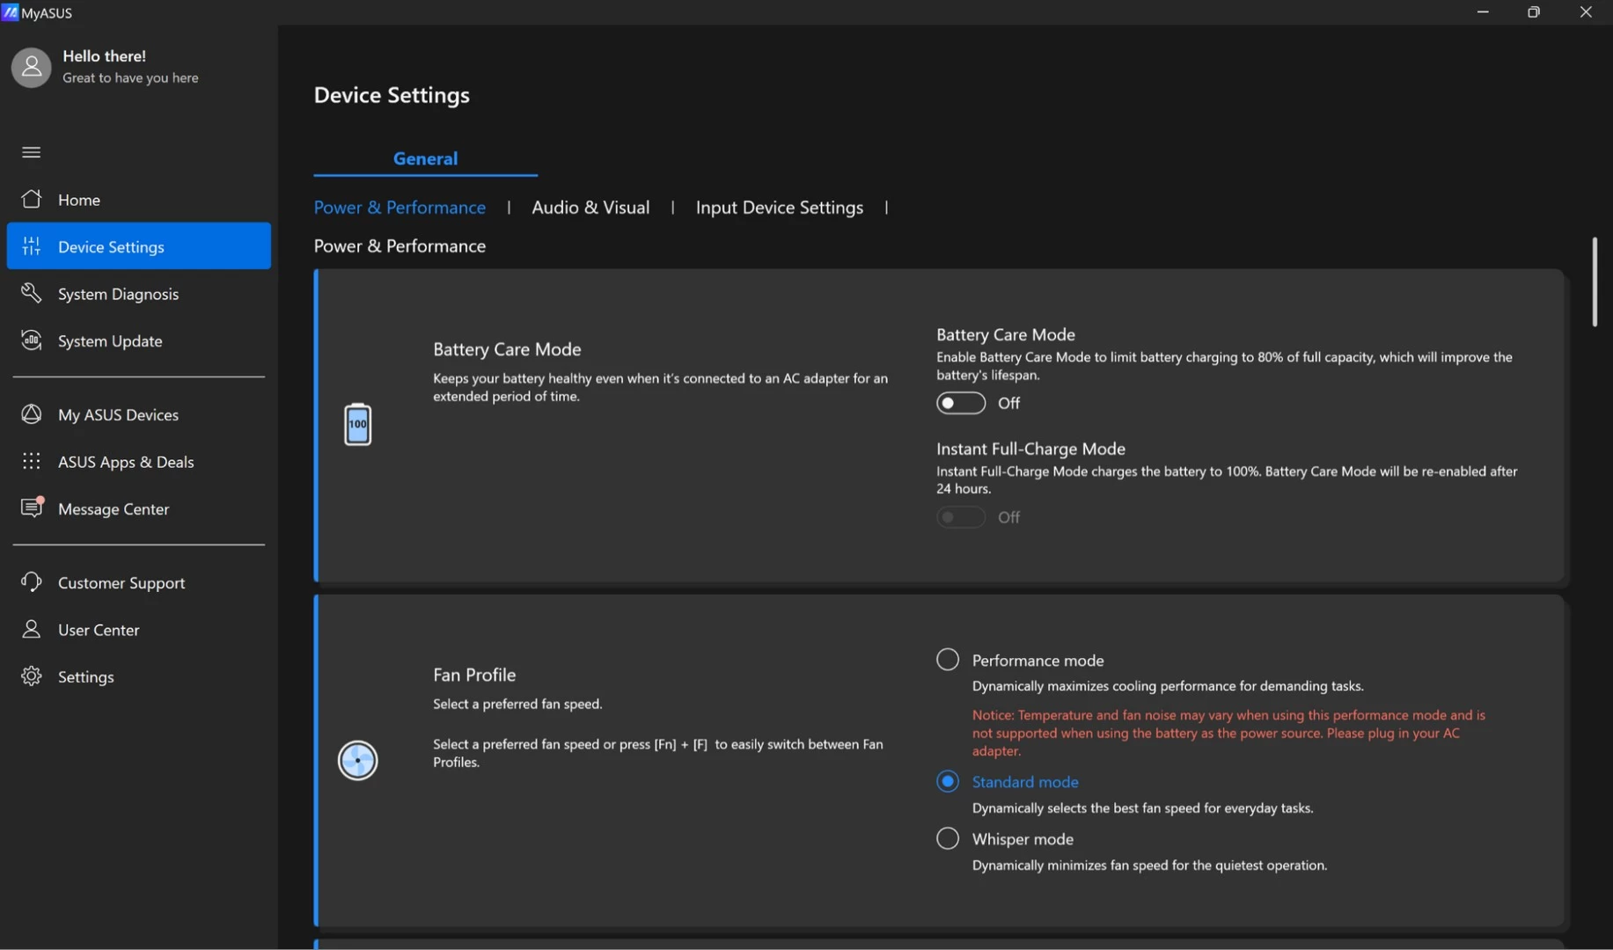Select Performance mode fan profile
The height and width of the screenshot is (950, 1613).
tap(948, 660)
